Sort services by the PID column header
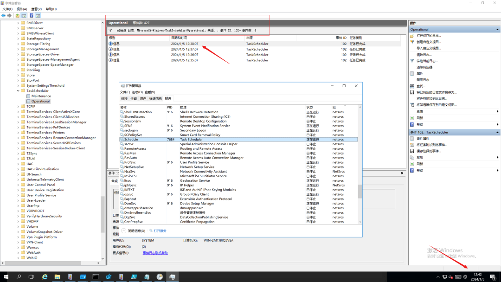 tap(170, 107)
